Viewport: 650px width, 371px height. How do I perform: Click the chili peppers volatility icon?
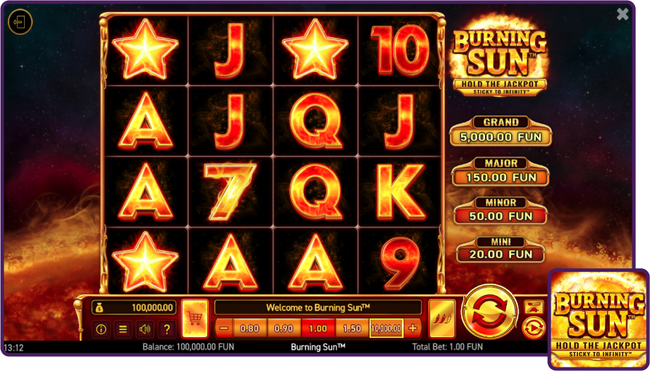[442, 319]
